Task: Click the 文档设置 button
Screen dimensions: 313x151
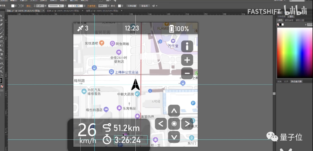Action: pyautogui.click(x=132, y=6)
